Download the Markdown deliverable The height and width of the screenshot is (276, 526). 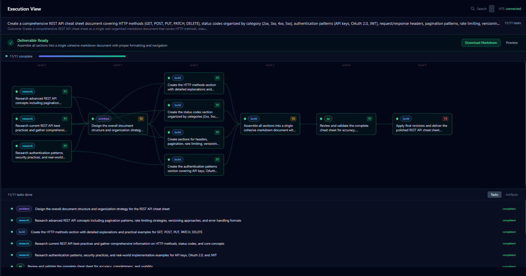tap(481, 43)
